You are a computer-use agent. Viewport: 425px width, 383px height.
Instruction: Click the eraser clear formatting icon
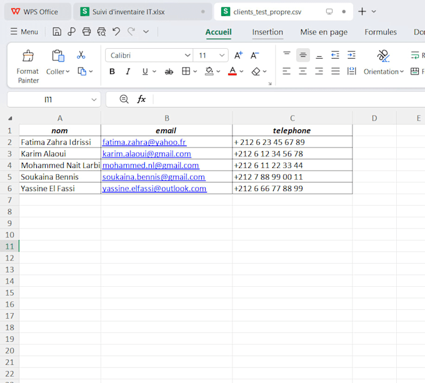point(256,71)
